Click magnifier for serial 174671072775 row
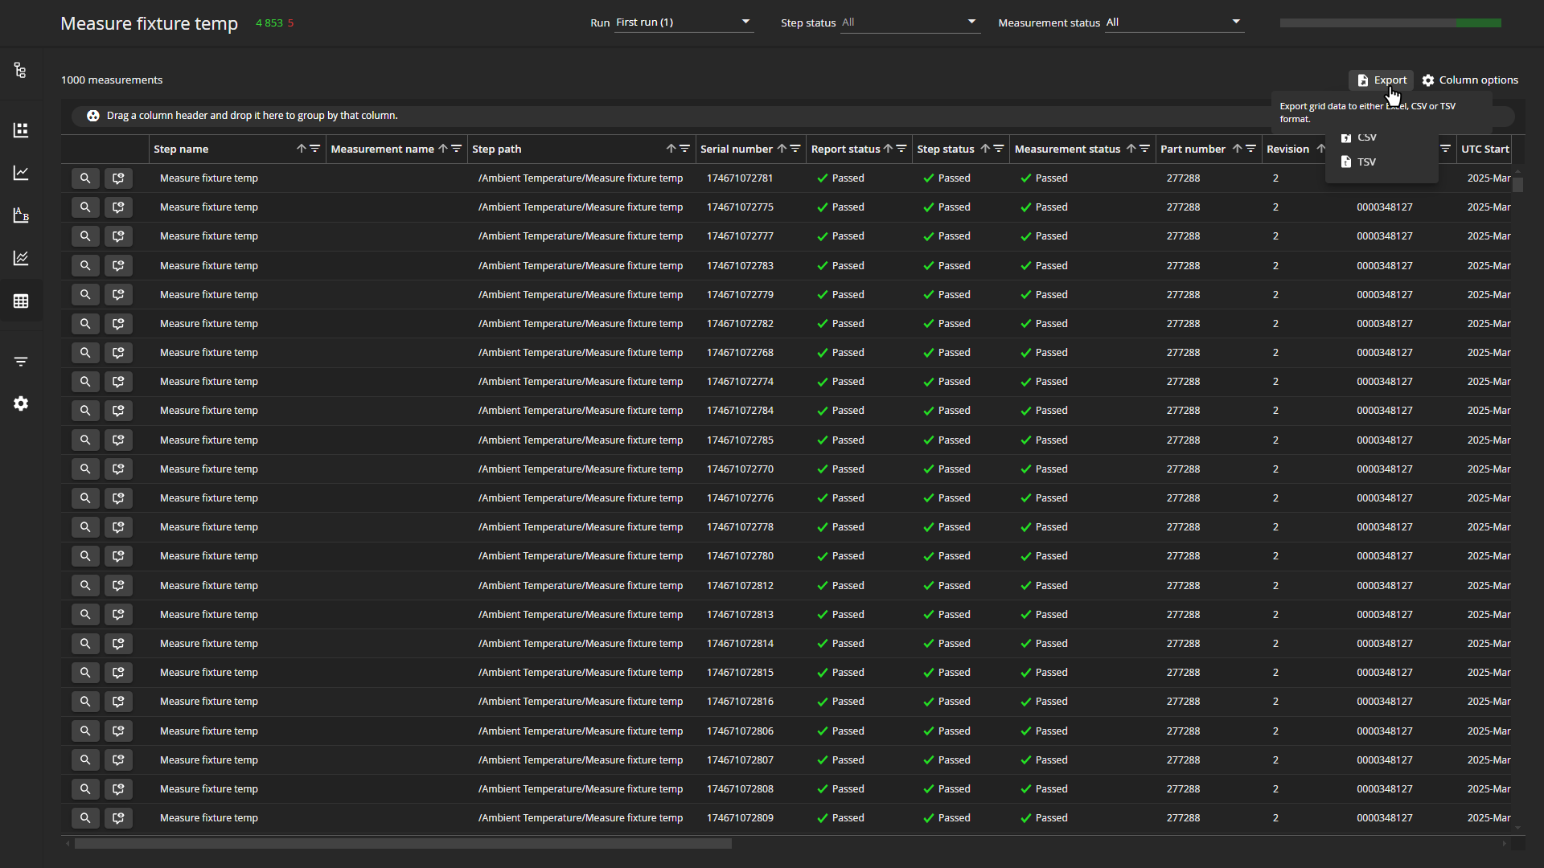 pos(85,207)
